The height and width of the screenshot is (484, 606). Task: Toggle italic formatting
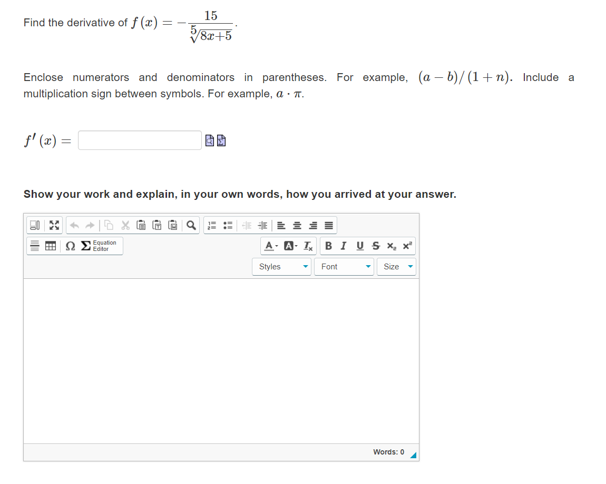tap(344, 245)
